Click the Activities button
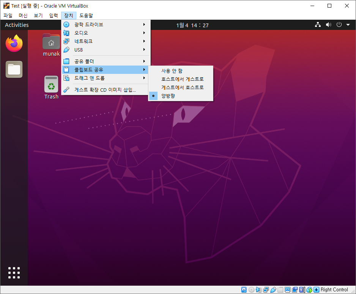 (17, 25)
